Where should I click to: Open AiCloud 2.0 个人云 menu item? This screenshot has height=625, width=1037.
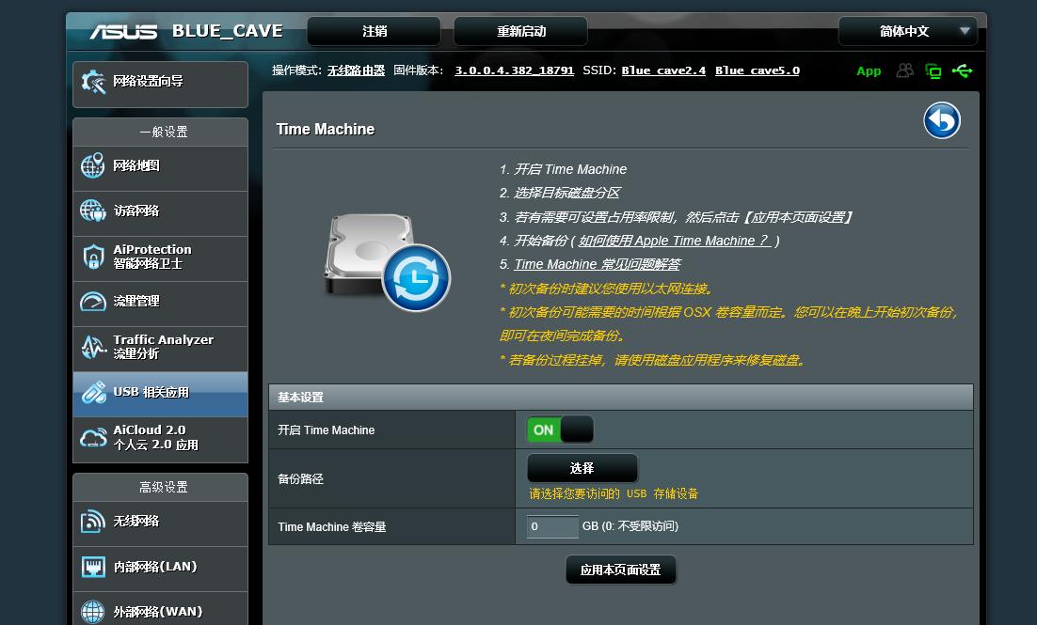tap(161, 437)
